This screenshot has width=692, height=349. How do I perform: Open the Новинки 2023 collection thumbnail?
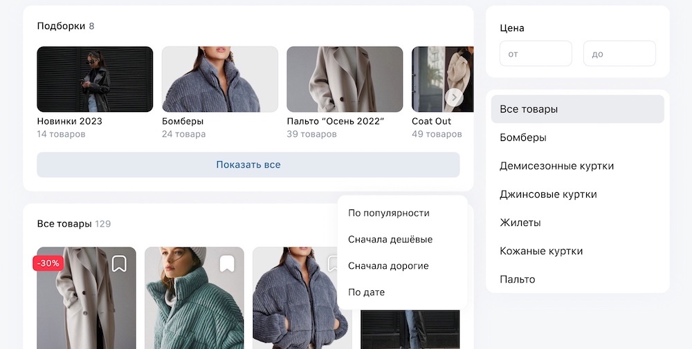pos(95,79)
